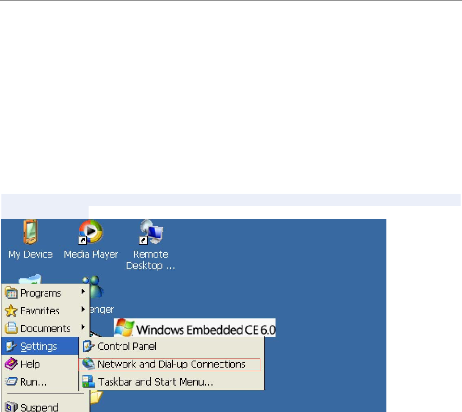The height and width of the screenshot is (412, 462).
Task: Choose Run... from the Start menu
Action: tap(40, 382)
